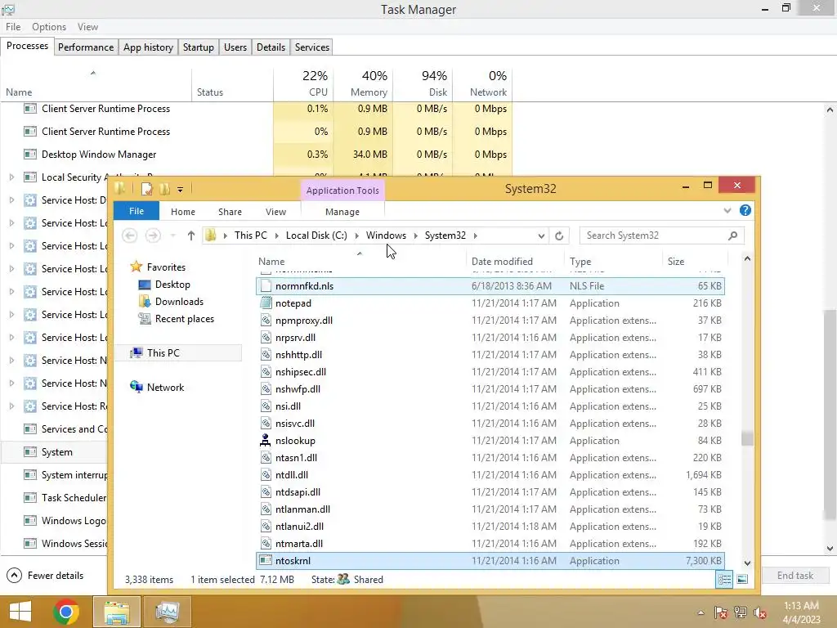Click arrow after Windows in breadcrumb
This screenshot has height=628, width=837.
click(416, 235)
